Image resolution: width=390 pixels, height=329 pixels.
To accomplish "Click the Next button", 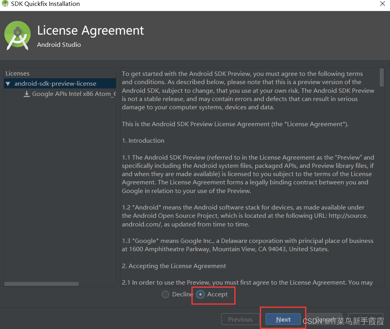I will pyautogui.click(x=283, y=319).
